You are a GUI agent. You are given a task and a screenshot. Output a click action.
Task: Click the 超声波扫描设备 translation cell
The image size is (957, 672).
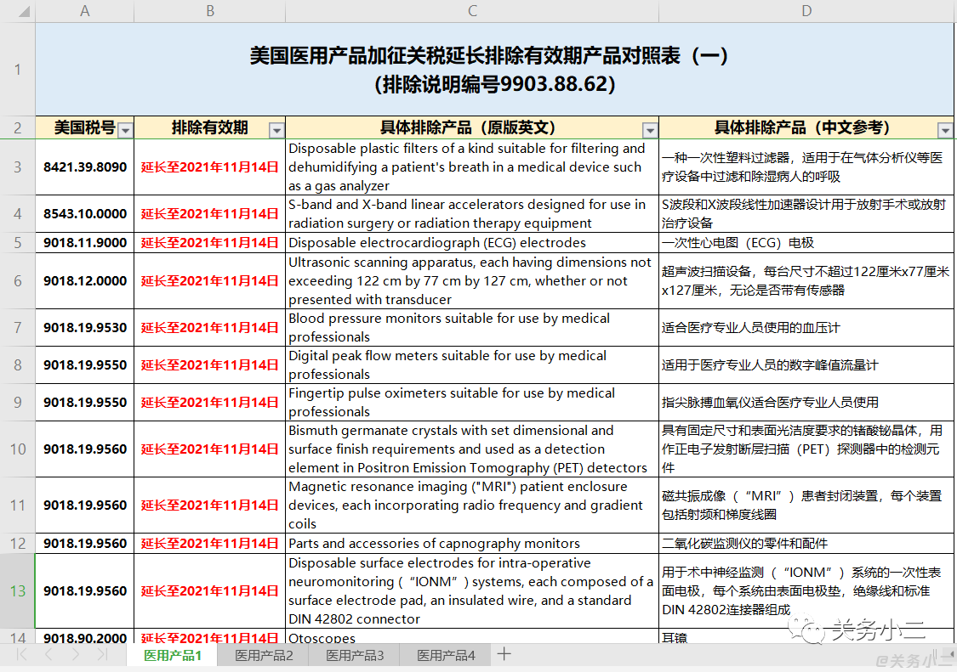(807, 280)
